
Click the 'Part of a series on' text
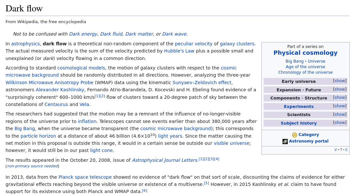click(305, 47)
